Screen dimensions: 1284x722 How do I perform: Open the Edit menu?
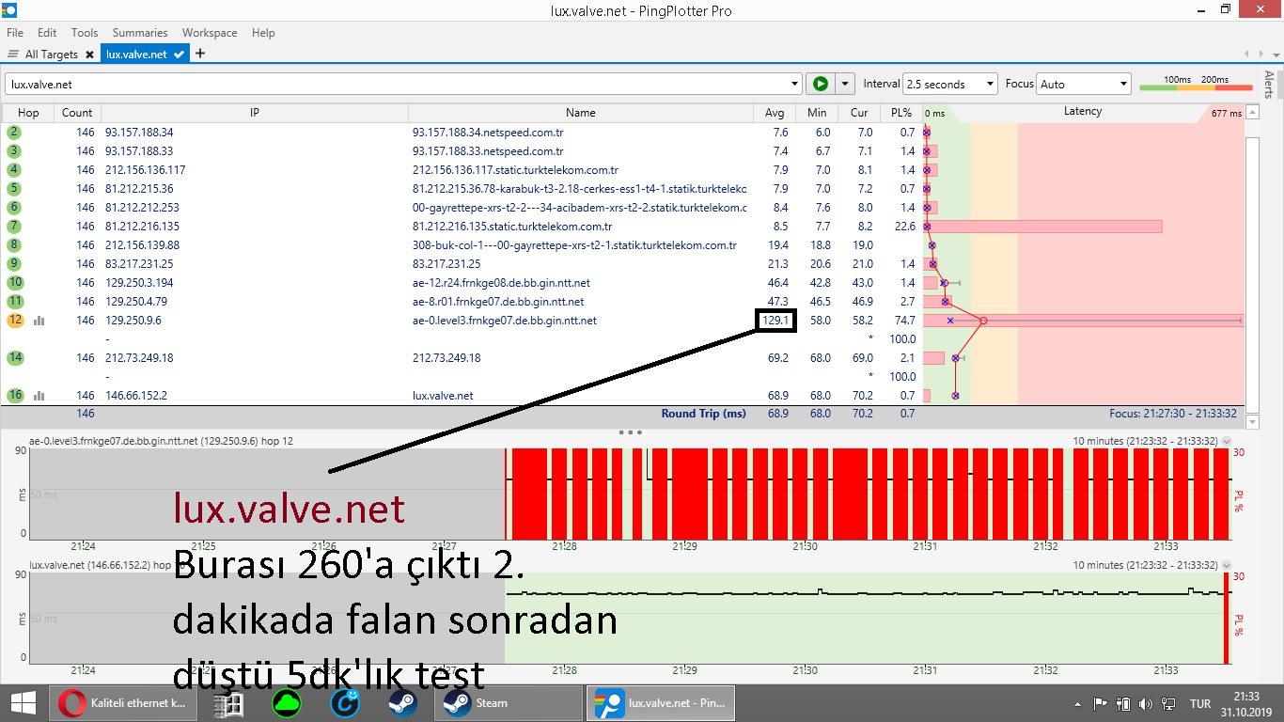[47, 32]
